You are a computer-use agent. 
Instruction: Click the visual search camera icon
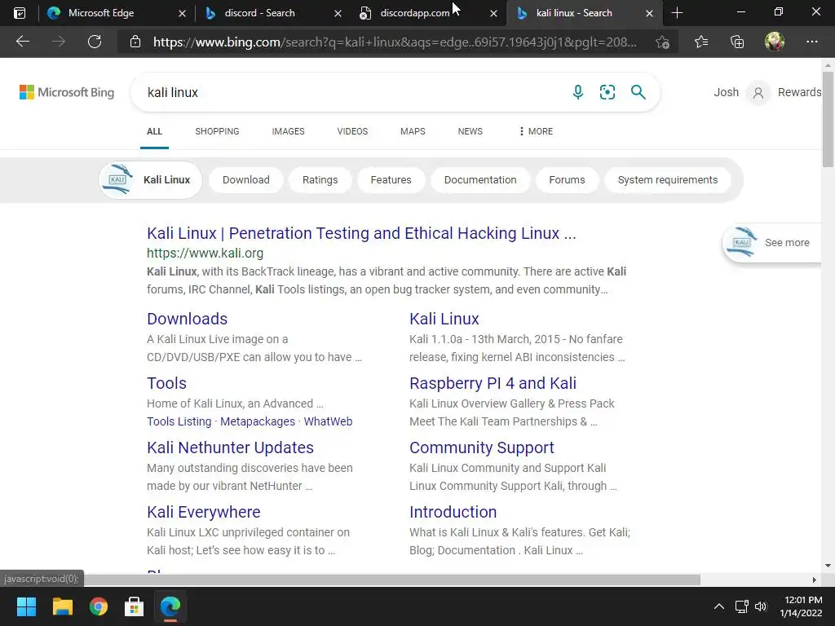point(607,92)
